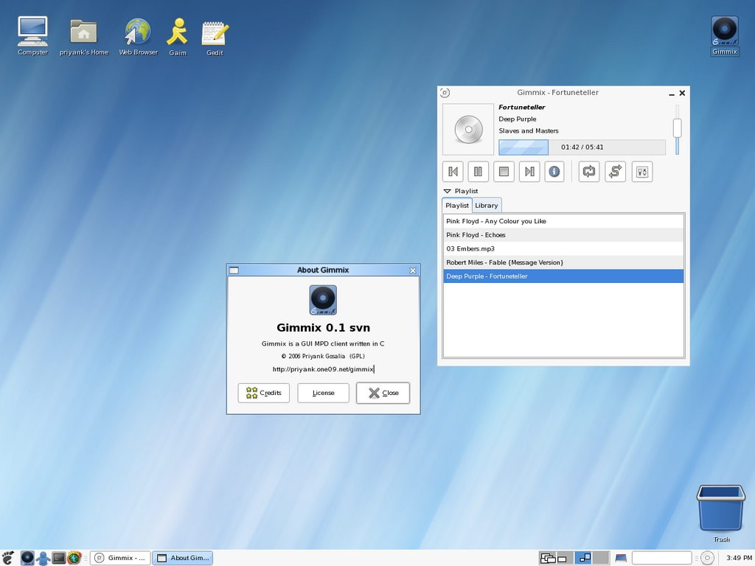Pause the Fortuneteller playback
This screenshot has height=566, width=755.
click(478, 172)
